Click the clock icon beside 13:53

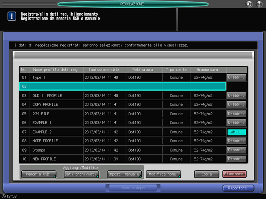point(3,196)
